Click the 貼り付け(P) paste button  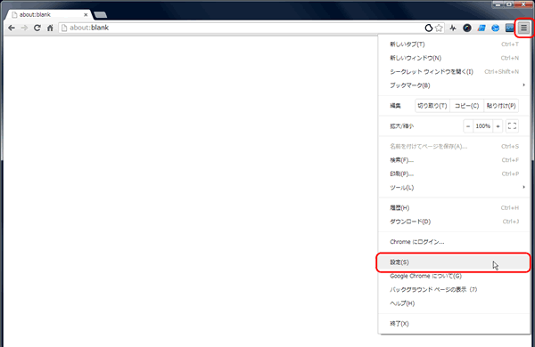click(501, 106)
